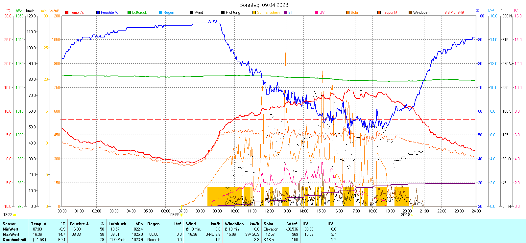Click the 12:00 time axis label

(x=269, y=211)
